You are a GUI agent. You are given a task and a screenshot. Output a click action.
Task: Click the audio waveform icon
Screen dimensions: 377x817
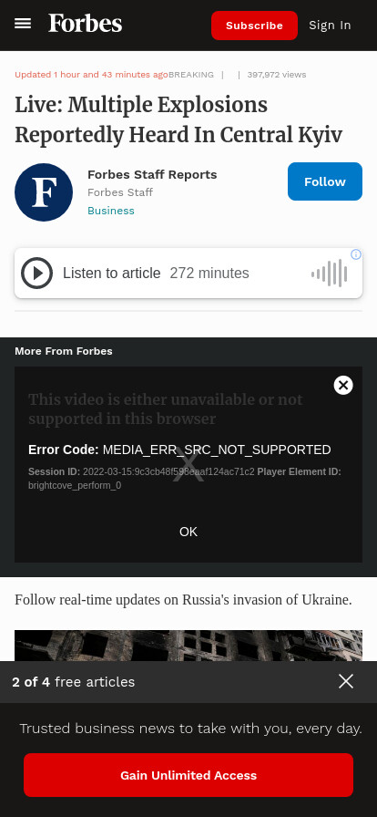coord(330,273)
